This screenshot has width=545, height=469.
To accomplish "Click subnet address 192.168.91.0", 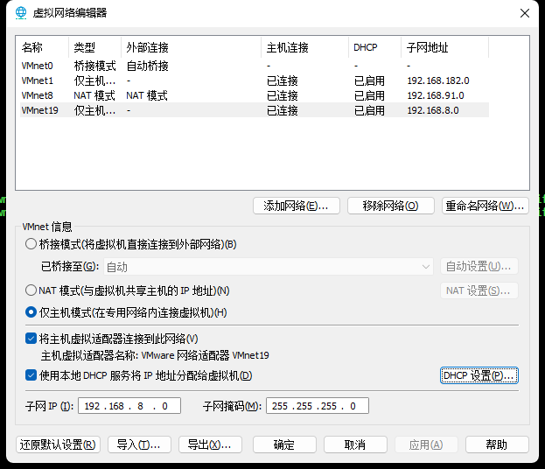I will click(436, 95).
